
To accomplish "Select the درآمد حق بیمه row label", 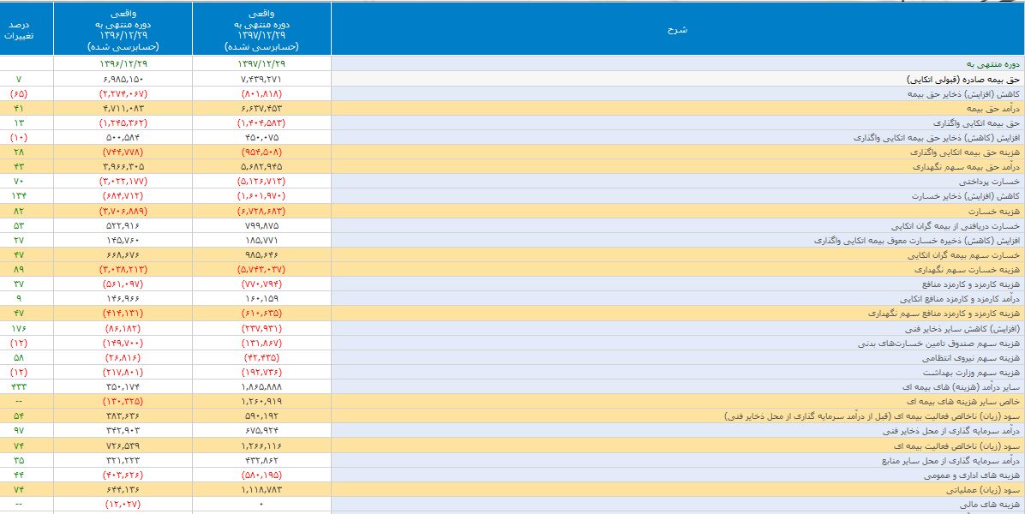I will (x=993, y=107).
